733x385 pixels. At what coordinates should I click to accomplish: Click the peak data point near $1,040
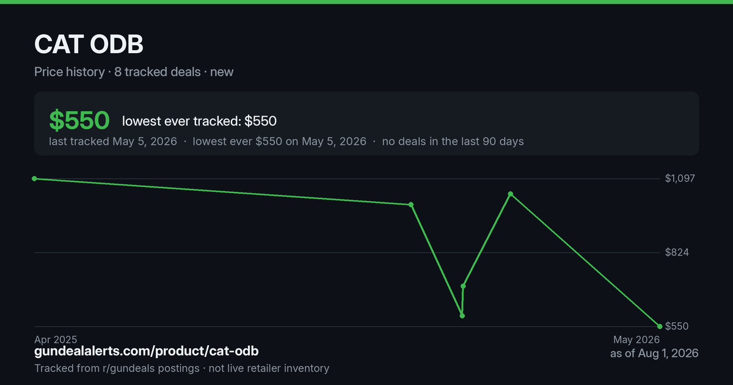[x=511, y=194]
